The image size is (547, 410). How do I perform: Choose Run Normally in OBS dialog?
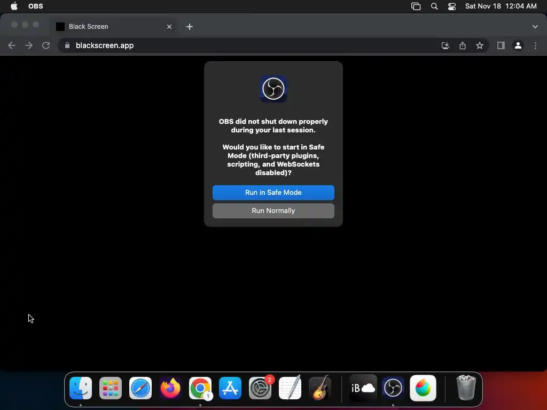pos(273,210)
